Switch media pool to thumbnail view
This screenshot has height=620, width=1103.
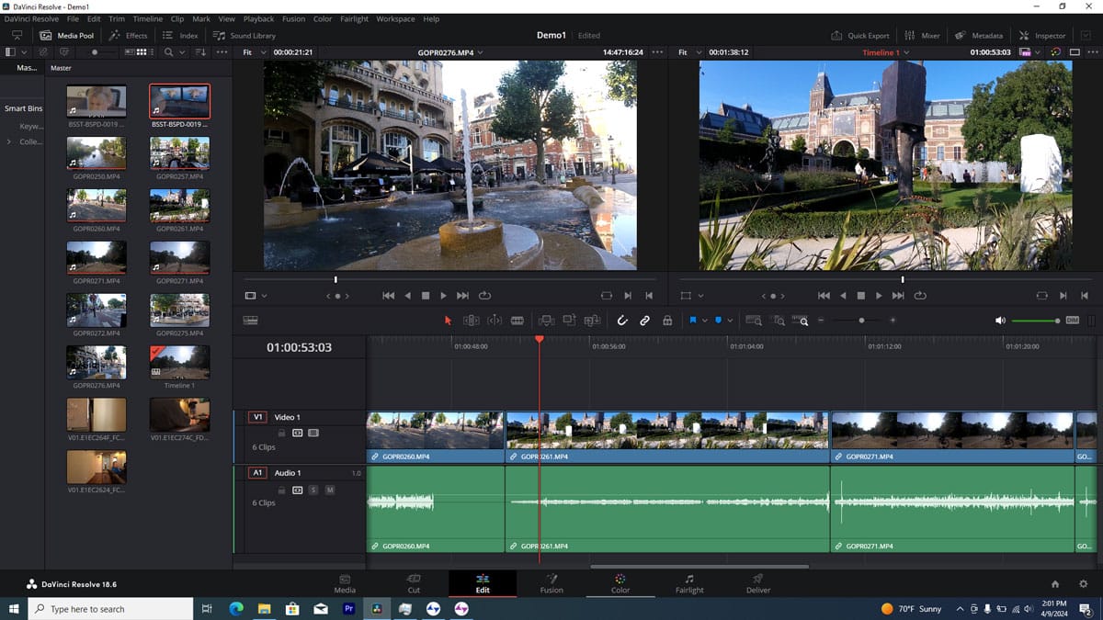click(141, 52)
